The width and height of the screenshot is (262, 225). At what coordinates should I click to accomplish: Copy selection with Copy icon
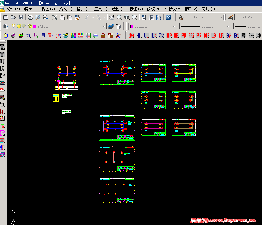tap(62, 17)
